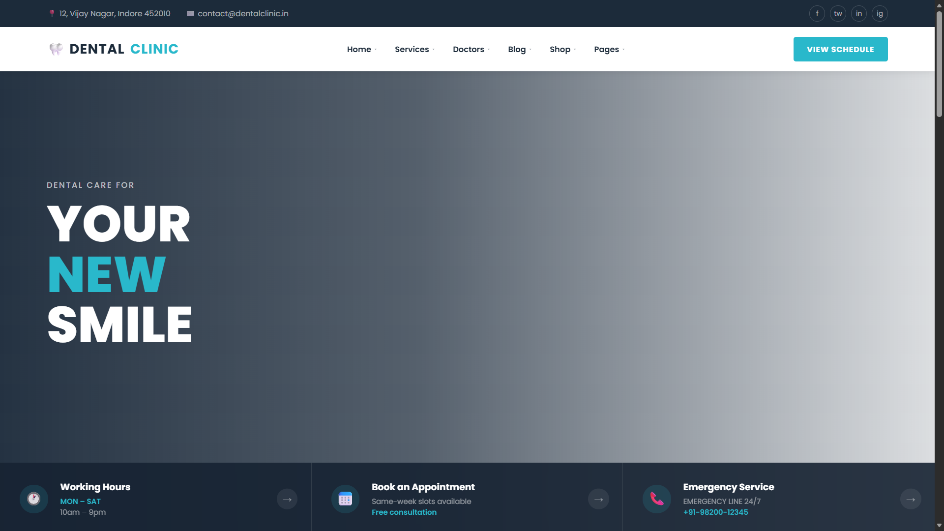Click the clock icon beside Working Hours
944x531 pixels.
click(34, 499)
